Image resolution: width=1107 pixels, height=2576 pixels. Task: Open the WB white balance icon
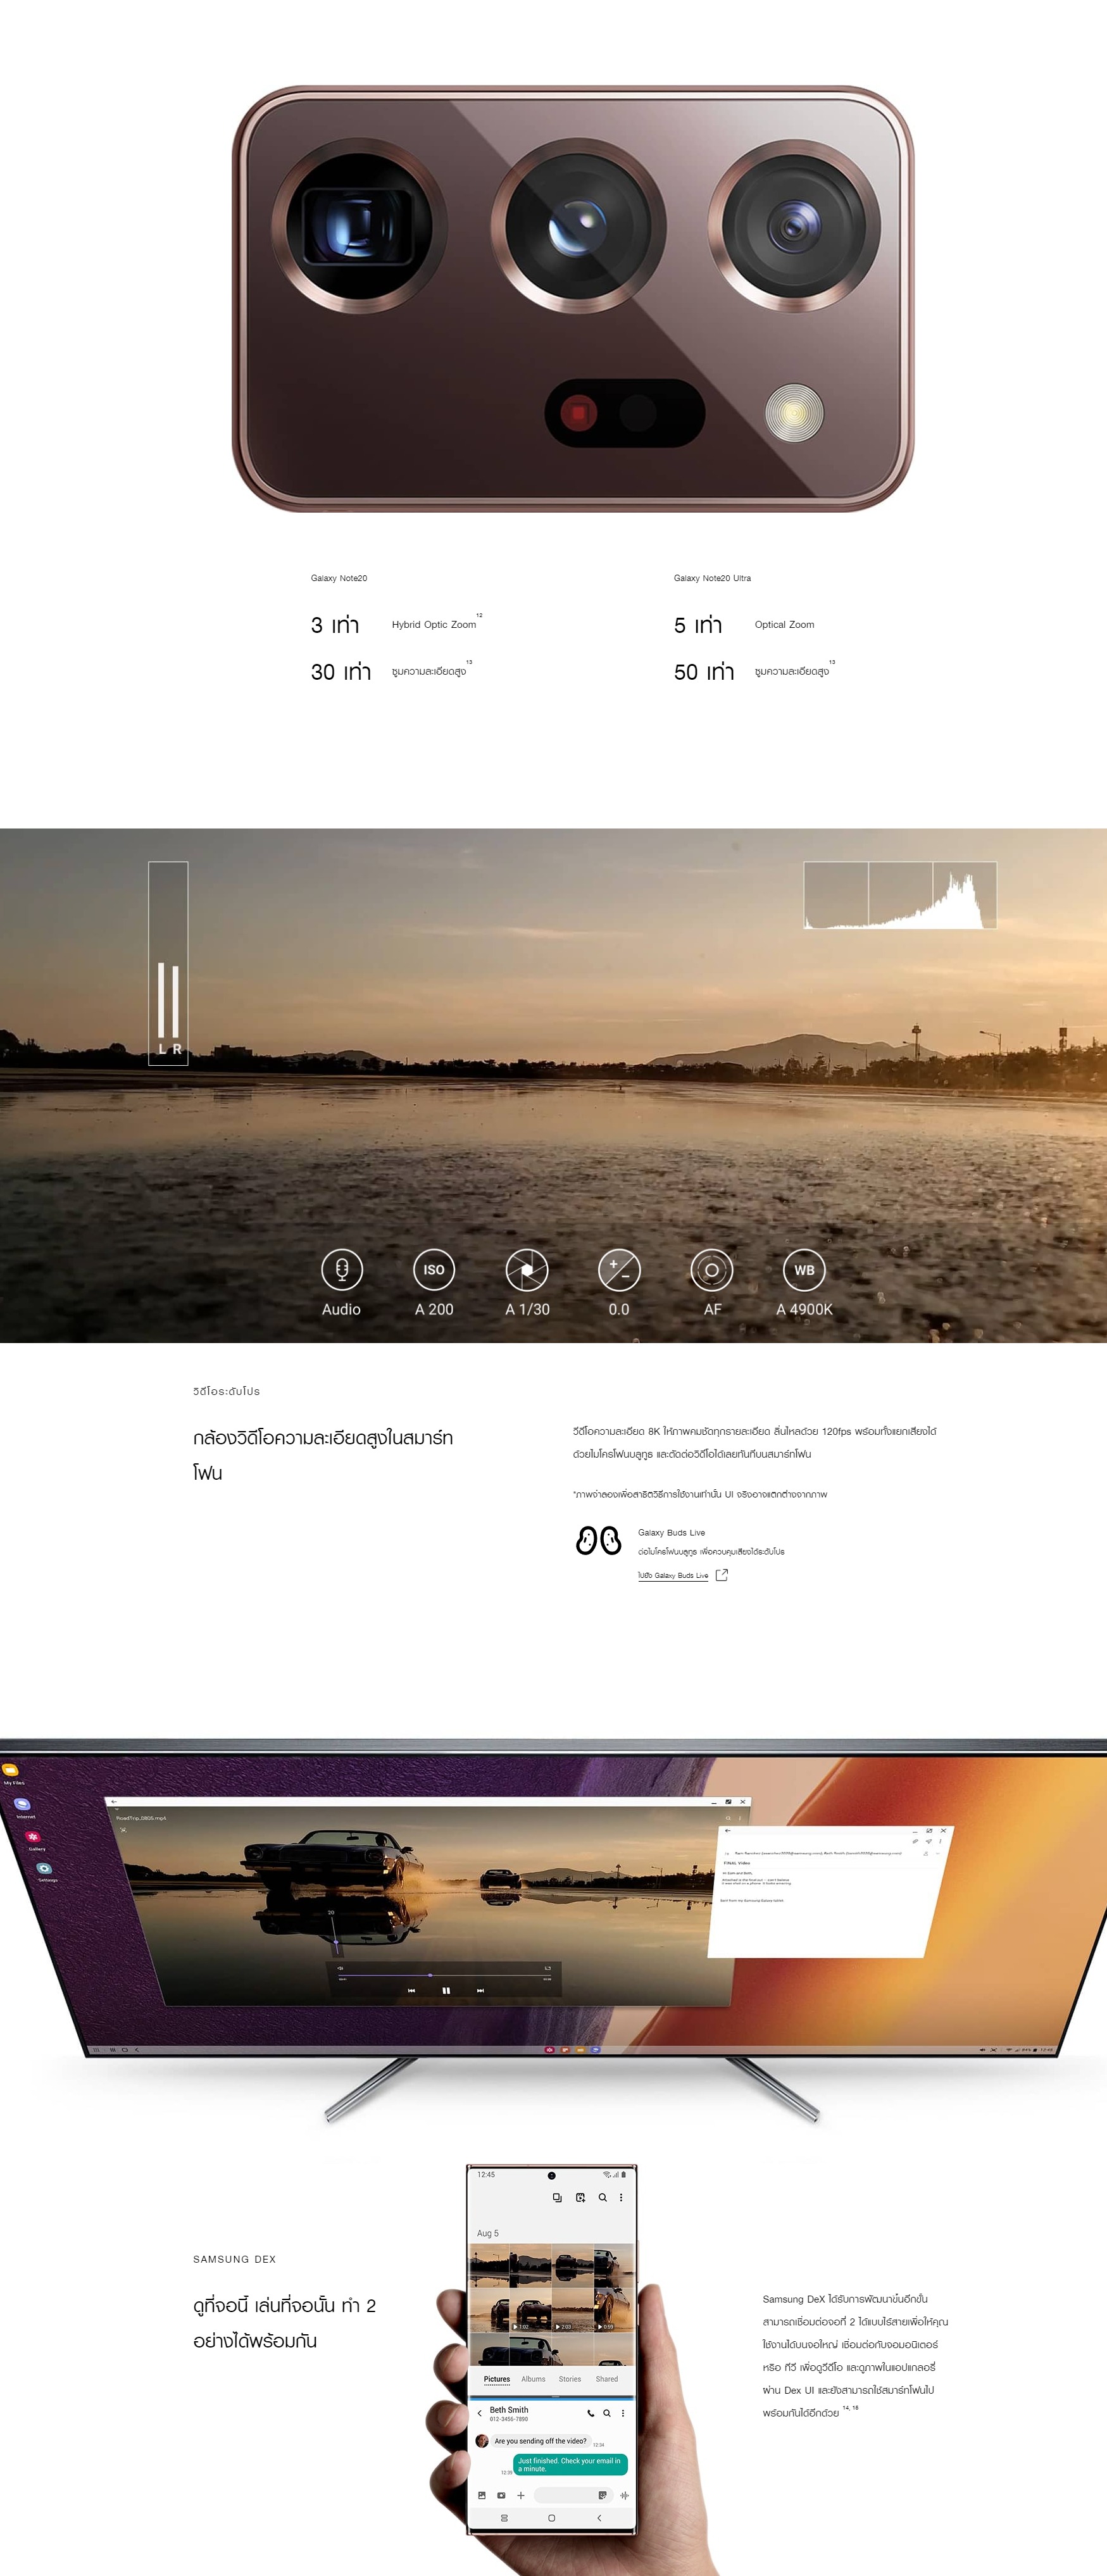804,1269
